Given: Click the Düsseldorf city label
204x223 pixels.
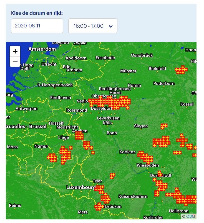Looking at the screenshot, I should pyautogui.click(x=101, y=109).
